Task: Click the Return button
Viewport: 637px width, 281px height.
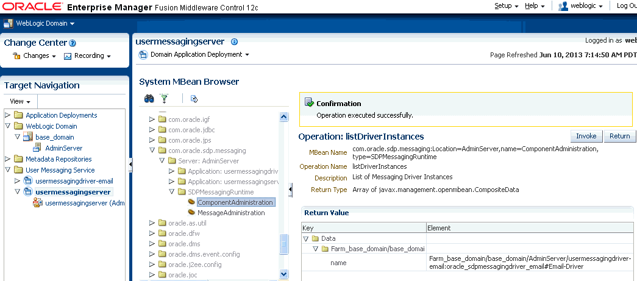Action: point(619,136)
